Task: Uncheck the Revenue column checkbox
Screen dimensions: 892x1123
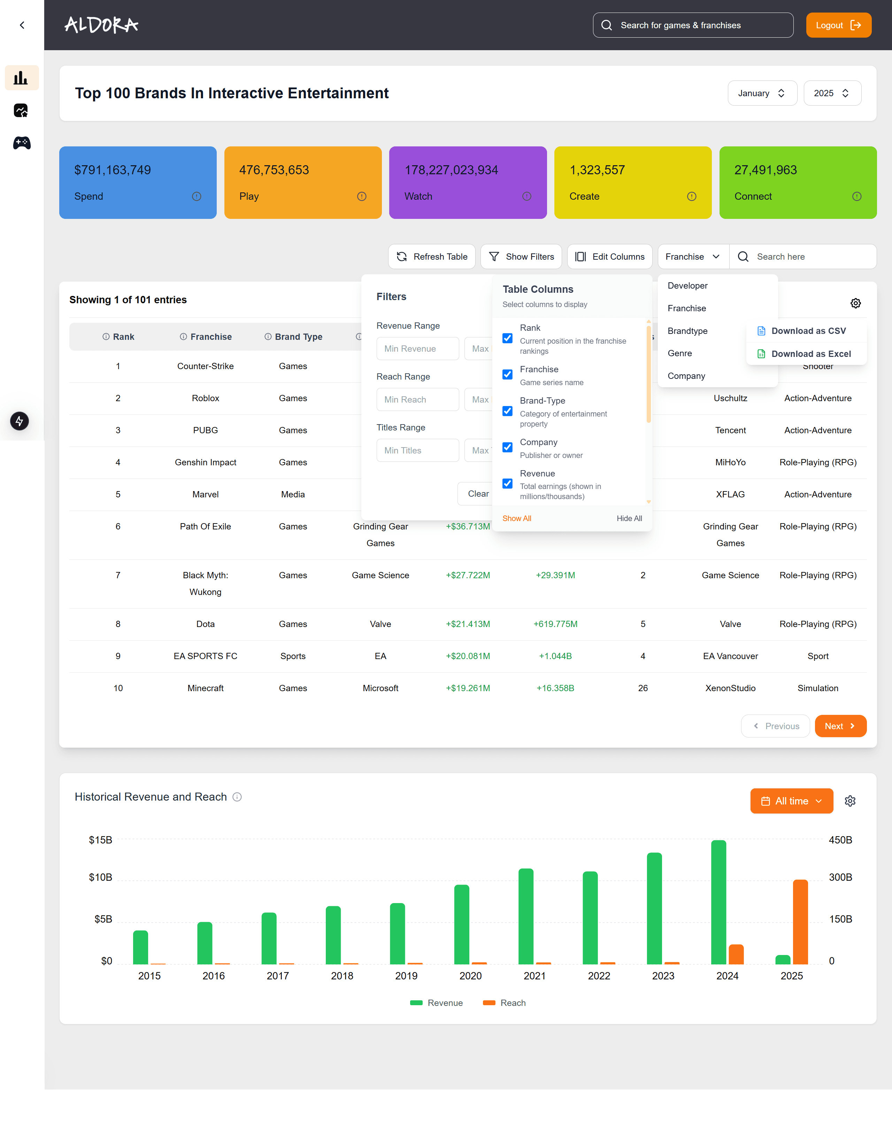Action: pyautogui.click(x=507, y=484)
